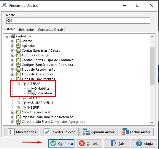The width and height of the screenshot is (159, 149).
Task: Click the key icon beside Habilitar
Action: pyautogui.click(x=34, y=88)
